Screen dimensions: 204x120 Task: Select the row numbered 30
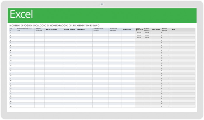tap(11, 106)
